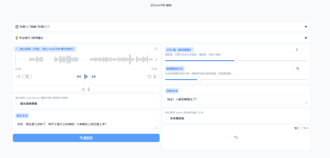The width and height of the screenshot is (330, 158).
Task: Play the prompt audio clip
Action: [x=86, y=76]
